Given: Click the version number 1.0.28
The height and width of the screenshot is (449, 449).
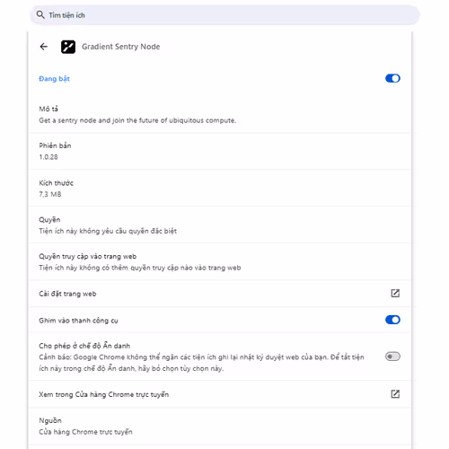Looking at the screenshot, I should tap(48, 157).
